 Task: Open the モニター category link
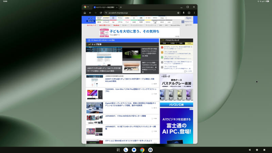[125, 25]
